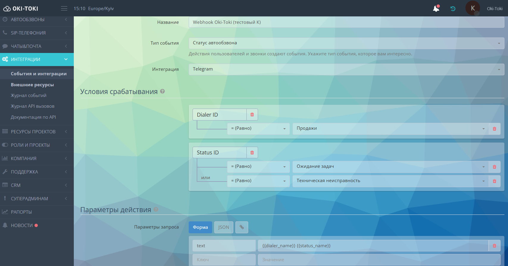This screenshot has width=508, height=266.
Task: Delete the Status ID condition group
Action: point(252,153)
